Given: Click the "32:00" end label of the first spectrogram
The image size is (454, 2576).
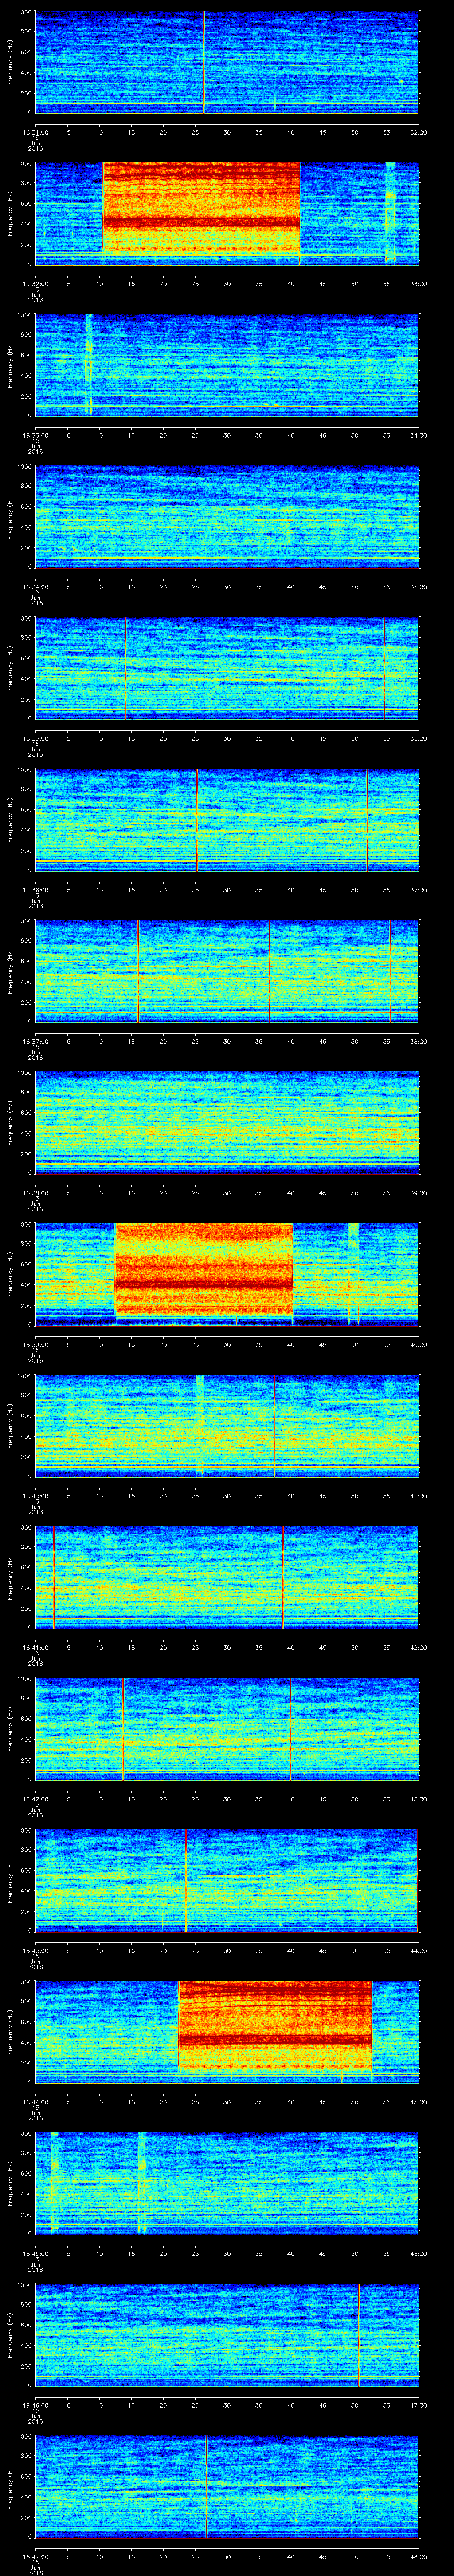Looking at the screenshot, I should (418, 132).
